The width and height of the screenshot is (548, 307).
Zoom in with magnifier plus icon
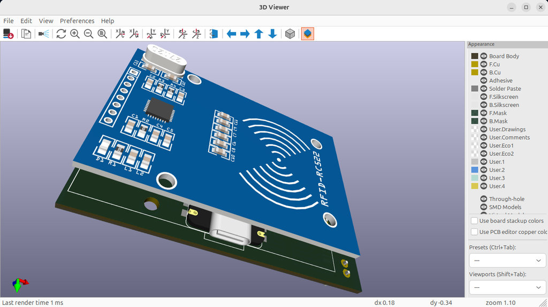[75, 34]
